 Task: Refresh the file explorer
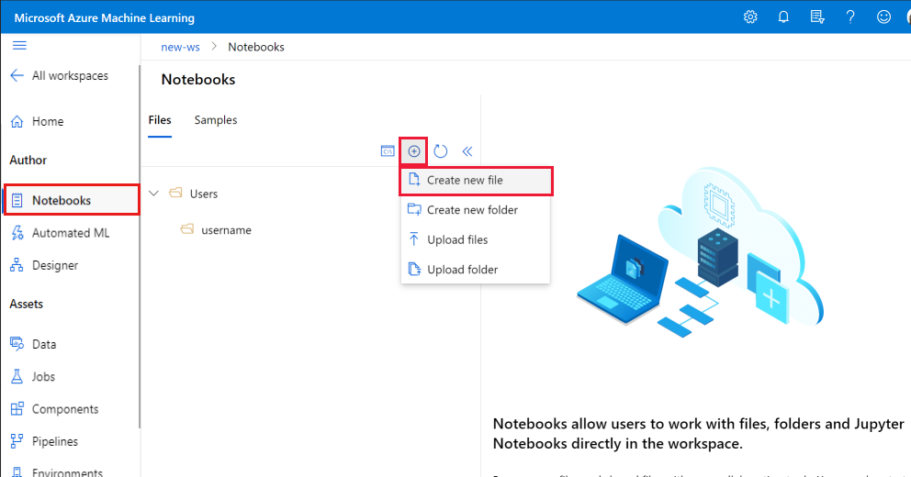(441, 151)
